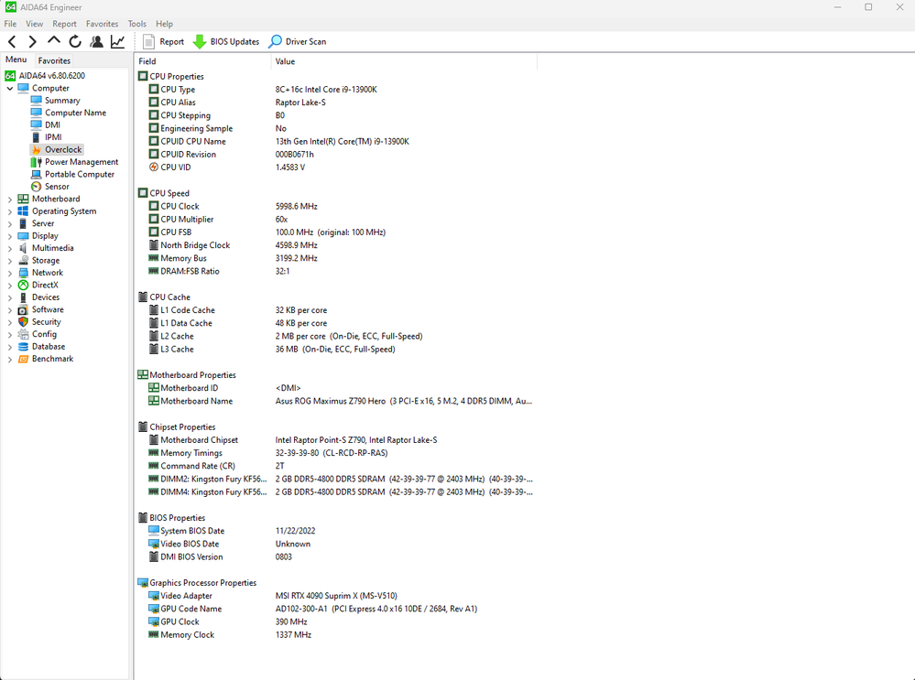Click the BIOS Updates button label
Viewport: 915px width, 680px height.
[x=234, y=42]
